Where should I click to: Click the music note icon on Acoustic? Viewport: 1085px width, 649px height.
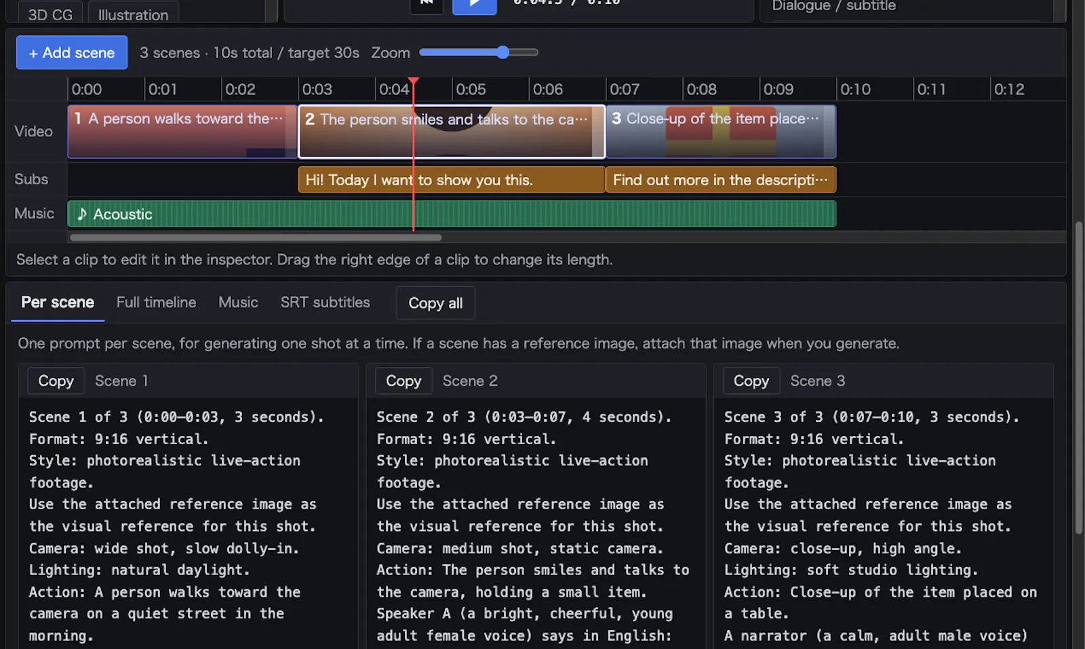[82, 214]
